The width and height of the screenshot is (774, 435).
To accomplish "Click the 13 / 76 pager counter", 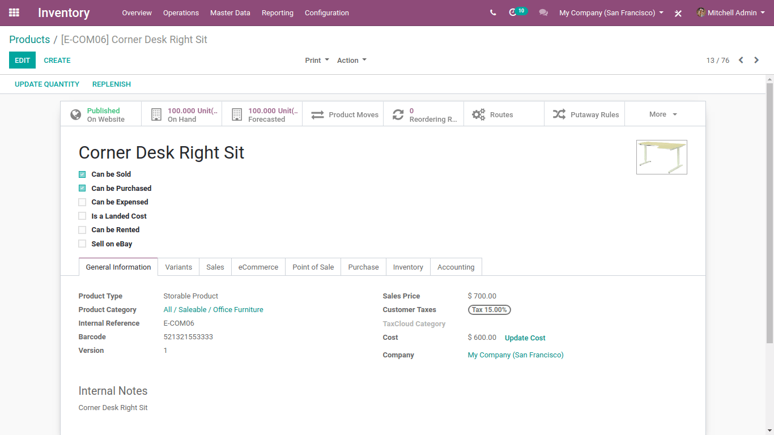I will click(x=718, y=60).
